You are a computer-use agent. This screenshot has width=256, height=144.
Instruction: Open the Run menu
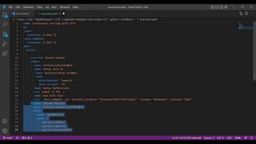[54, 7]
